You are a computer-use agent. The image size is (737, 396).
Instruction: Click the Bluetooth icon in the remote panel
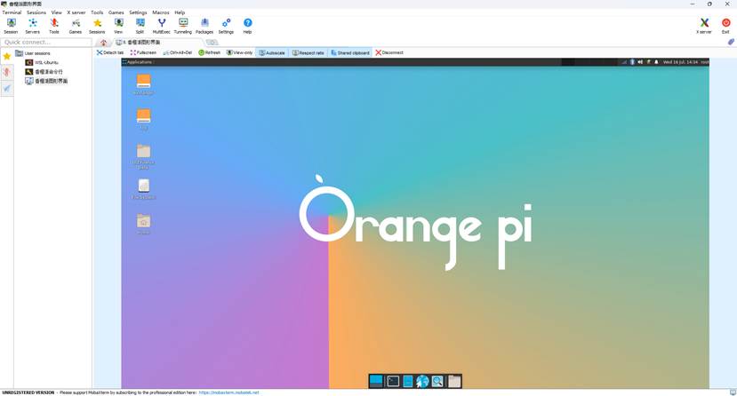pos(632,62)
